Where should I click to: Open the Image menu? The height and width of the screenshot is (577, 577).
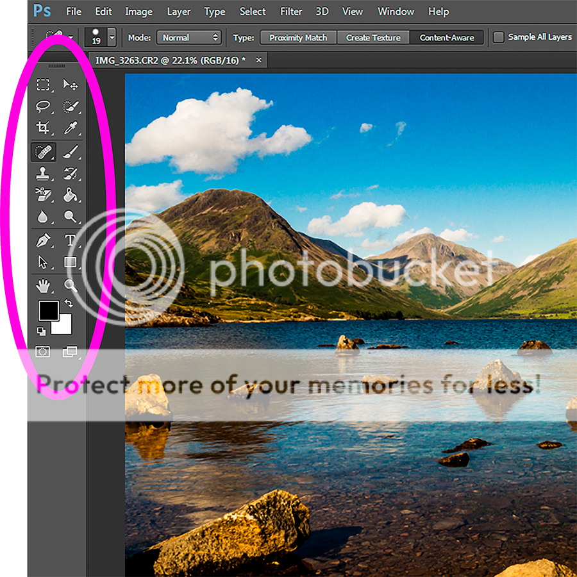pos(138,12)
